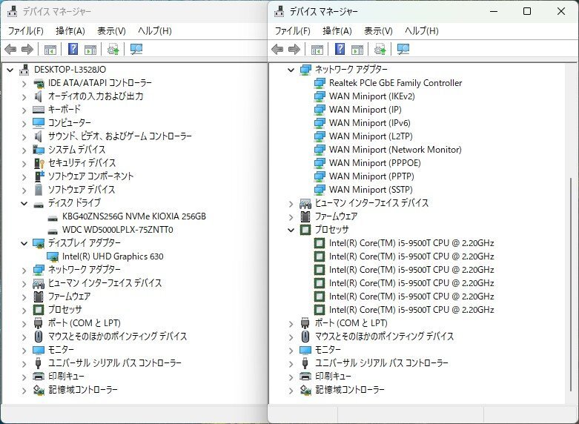Click right window vertical scrollbar thumb
579x424 pixels.
(x=571, y=285)
